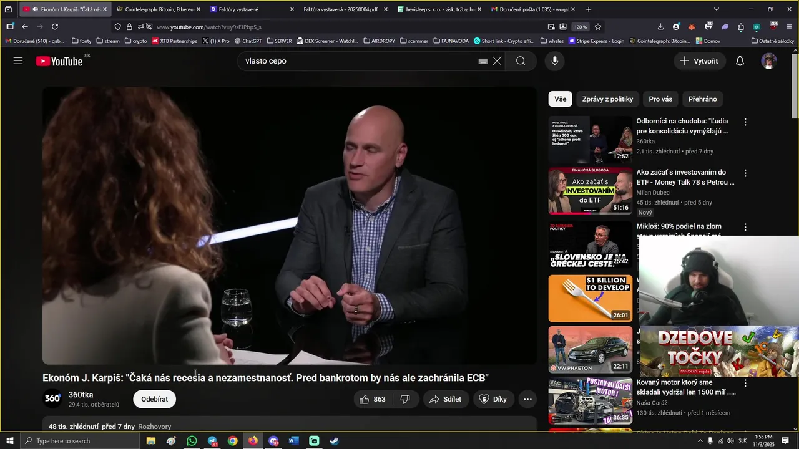
Task: Click the browser address bar URL
Action: pyautogui.click(x=209, y=27)
